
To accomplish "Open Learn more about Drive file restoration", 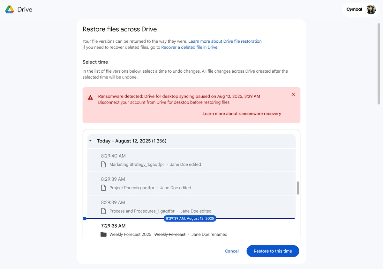I will 225,41.
